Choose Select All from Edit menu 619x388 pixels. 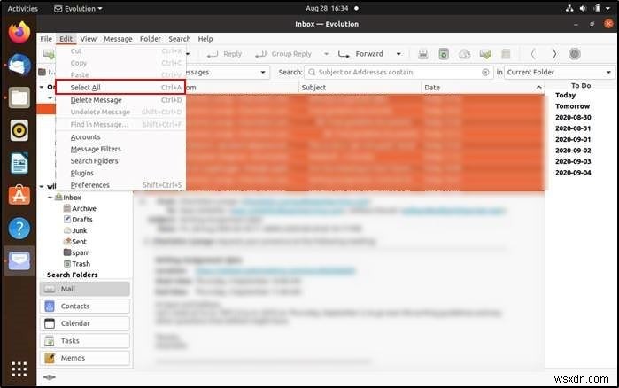point(120,87)
